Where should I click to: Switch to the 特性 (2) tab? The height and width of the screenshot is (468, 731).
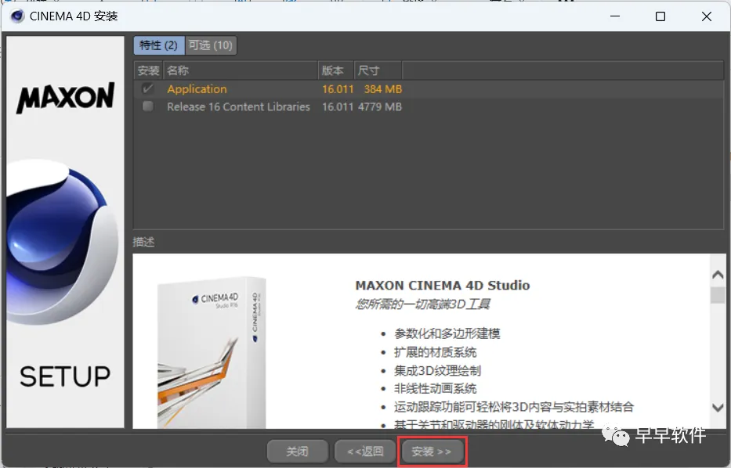tap(158, 45)
